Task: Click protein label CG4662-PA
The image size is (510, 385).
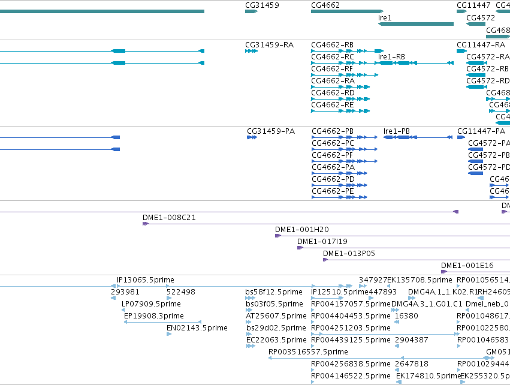Action: click(x=333, y=167)
